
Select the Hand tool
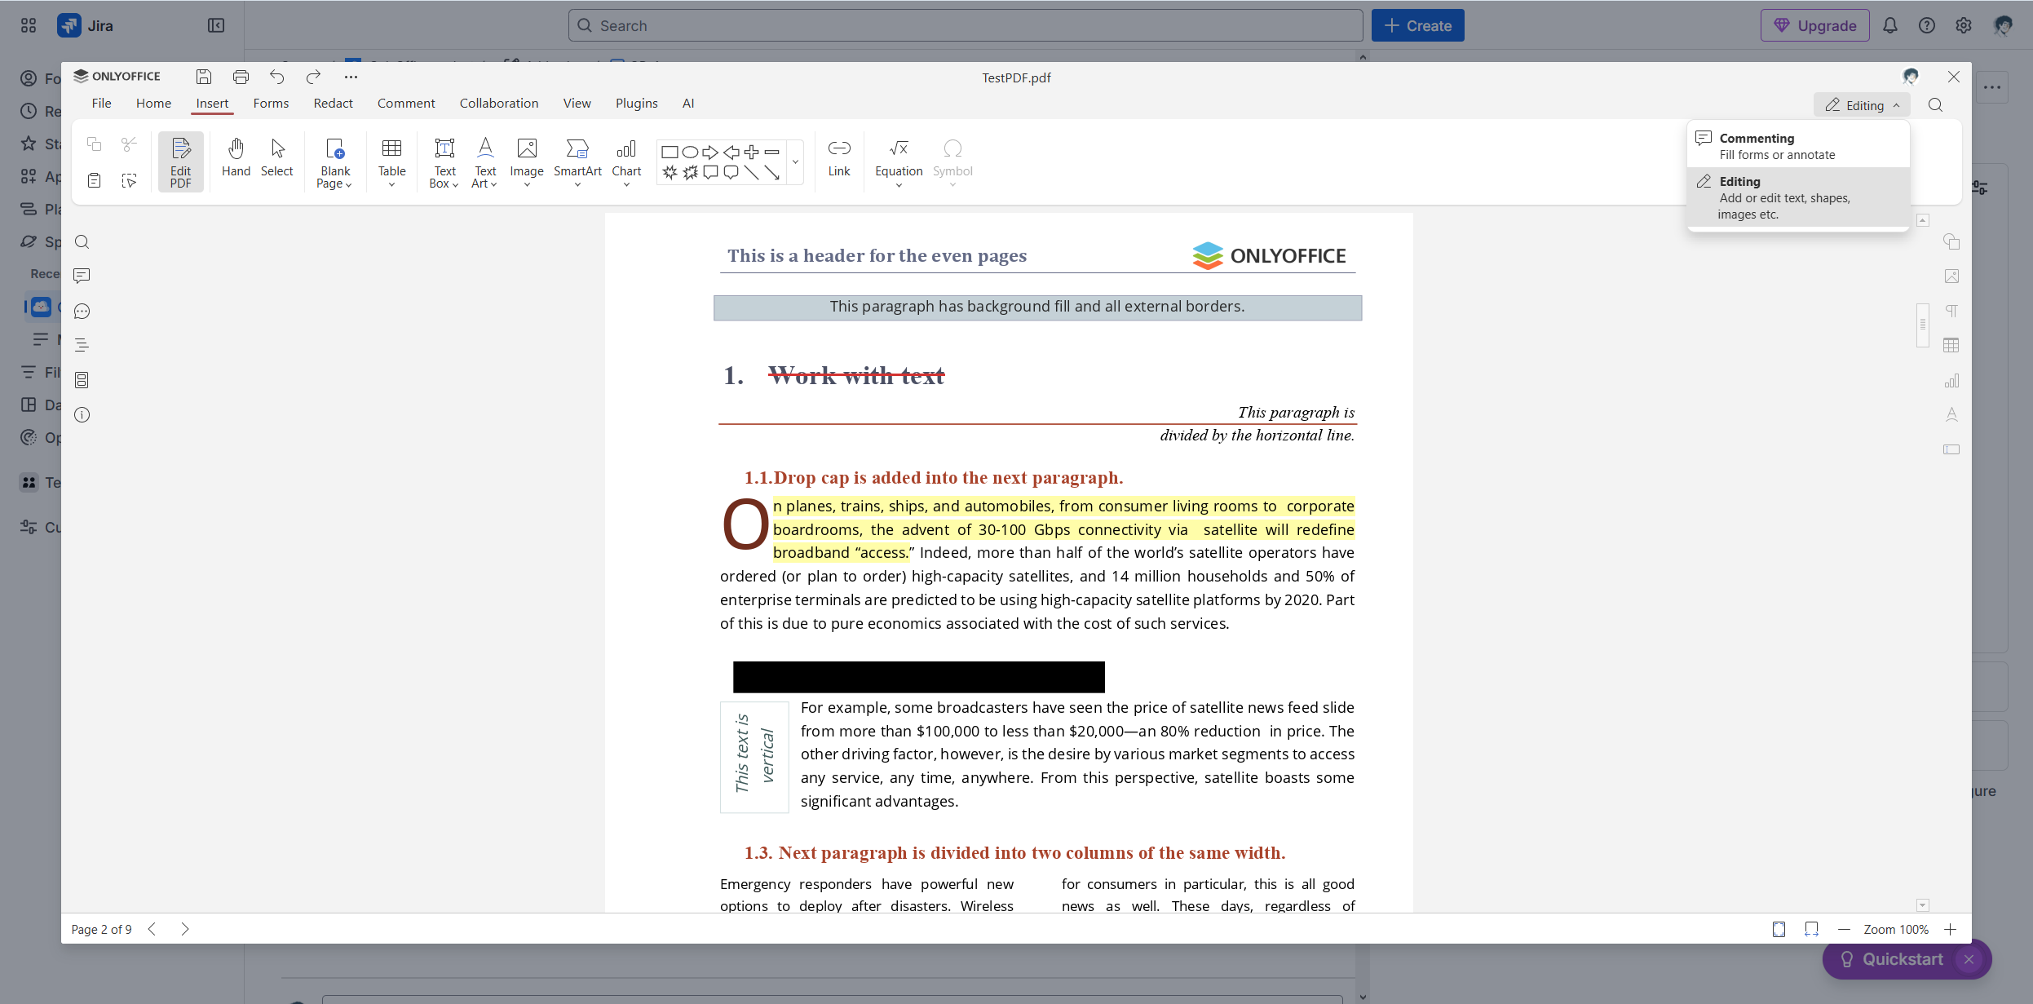tap(236, 159)
